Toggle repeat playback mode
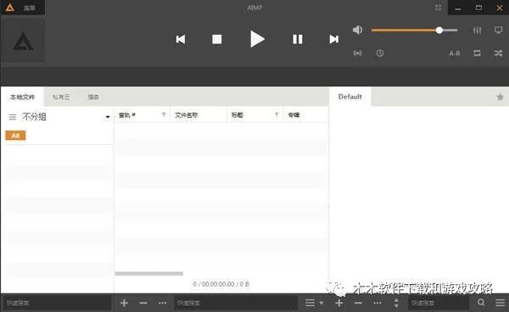The image size is (509, 312). pyautogui.click(x=477, y=53)
